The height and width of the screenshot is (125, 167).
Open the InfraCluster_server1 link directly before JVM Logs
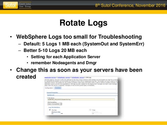coord(78,78)
